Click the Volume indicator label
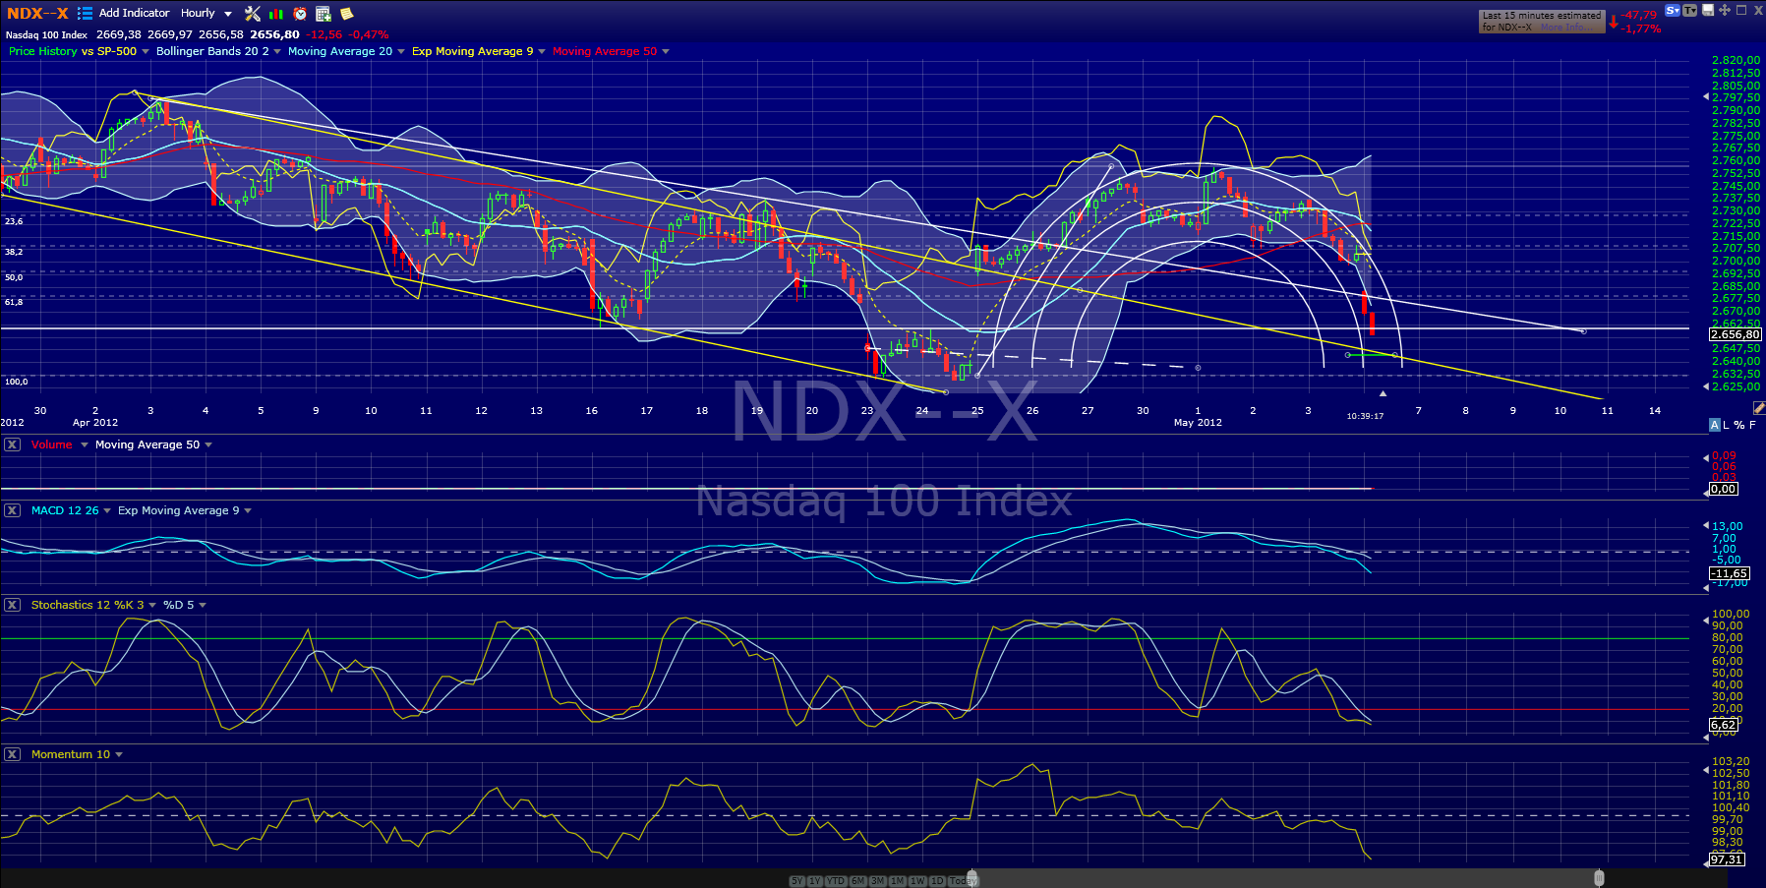This screenshot has height=888, width=1766. [x=52, y=444]
